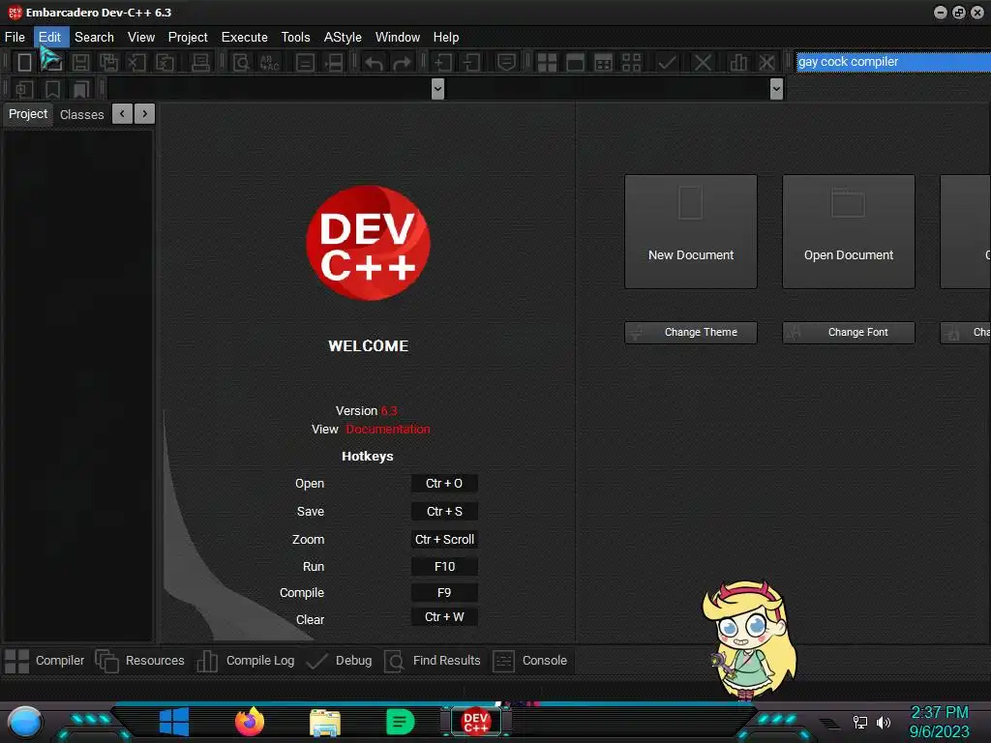Open the Debug bottom panel tab

pyautogui.click(x=340, y=661)
